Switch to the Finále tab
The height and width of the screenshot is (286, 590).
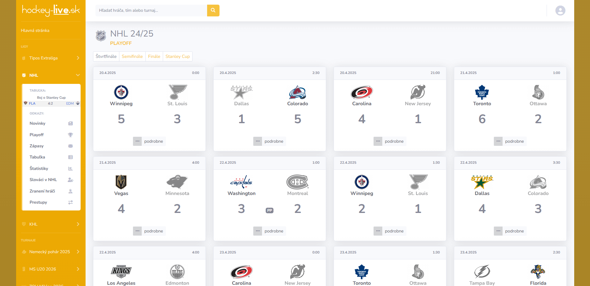tap(154, 56)
